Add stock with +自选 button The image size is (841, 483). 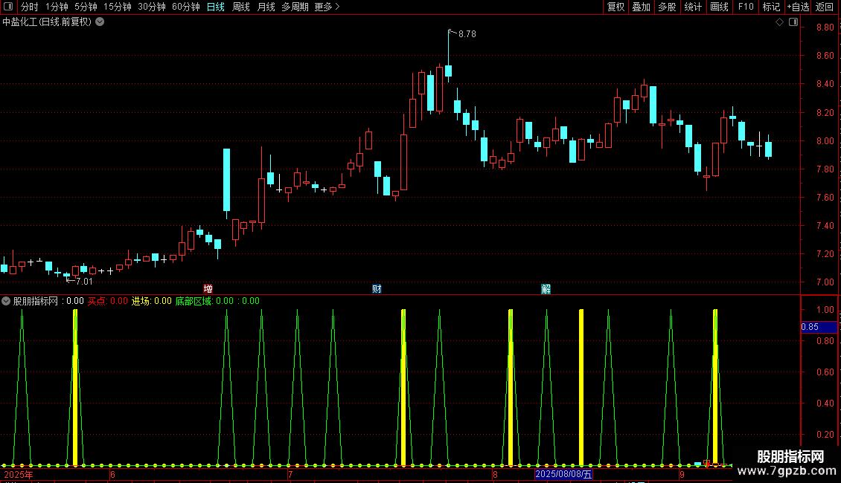click(x=798, y=7)
